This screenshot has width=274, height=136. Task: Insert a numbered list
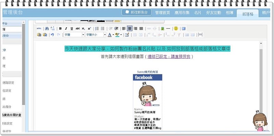[x=97, y=28]
